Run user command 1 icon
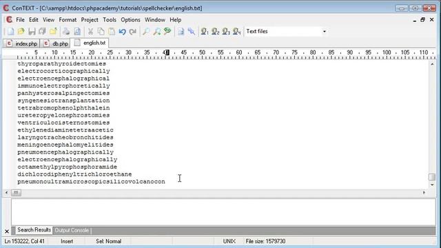The width and height of the screenshot is (441, 248). click(x=205, y=31)
